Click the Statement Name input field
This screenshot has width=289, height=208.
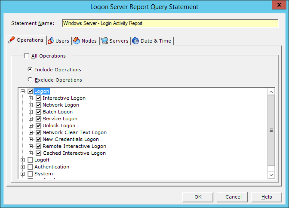click(170, 23)
